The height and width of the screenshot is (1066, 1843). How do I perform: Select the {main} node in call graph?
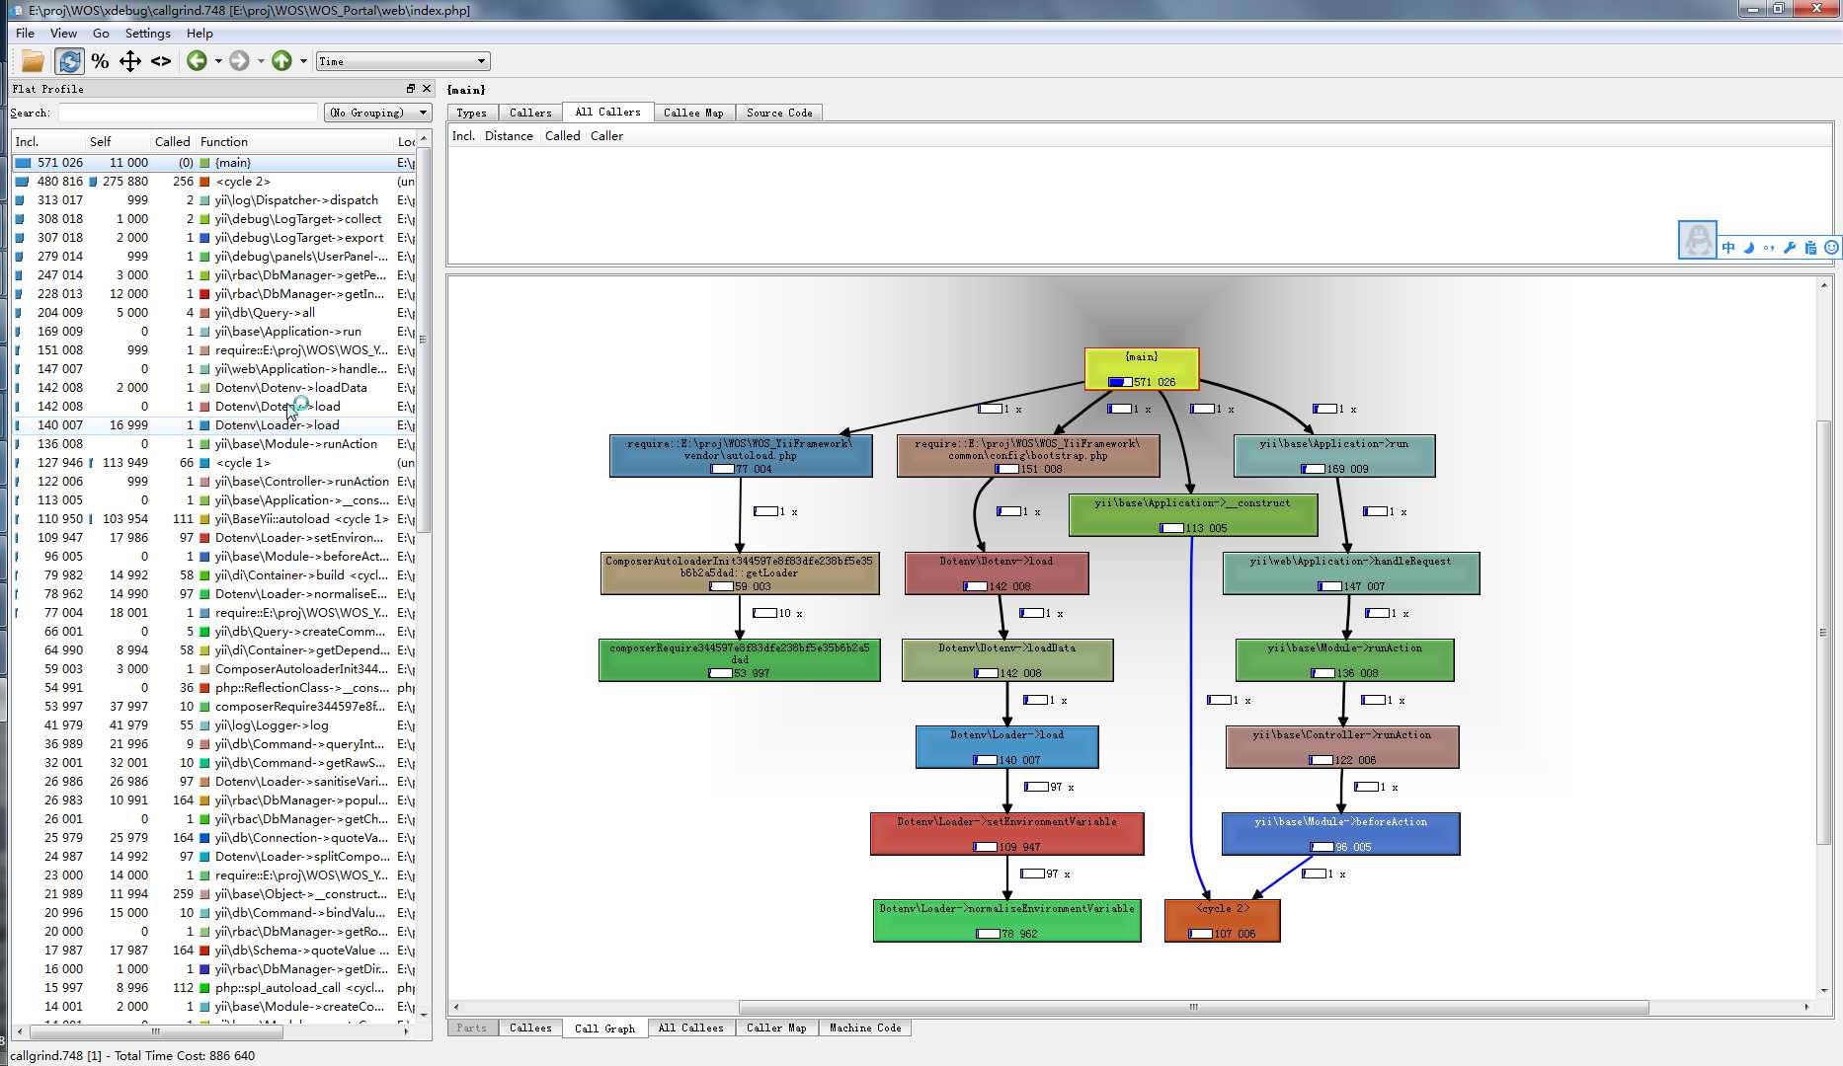(x=1142, y=369)
